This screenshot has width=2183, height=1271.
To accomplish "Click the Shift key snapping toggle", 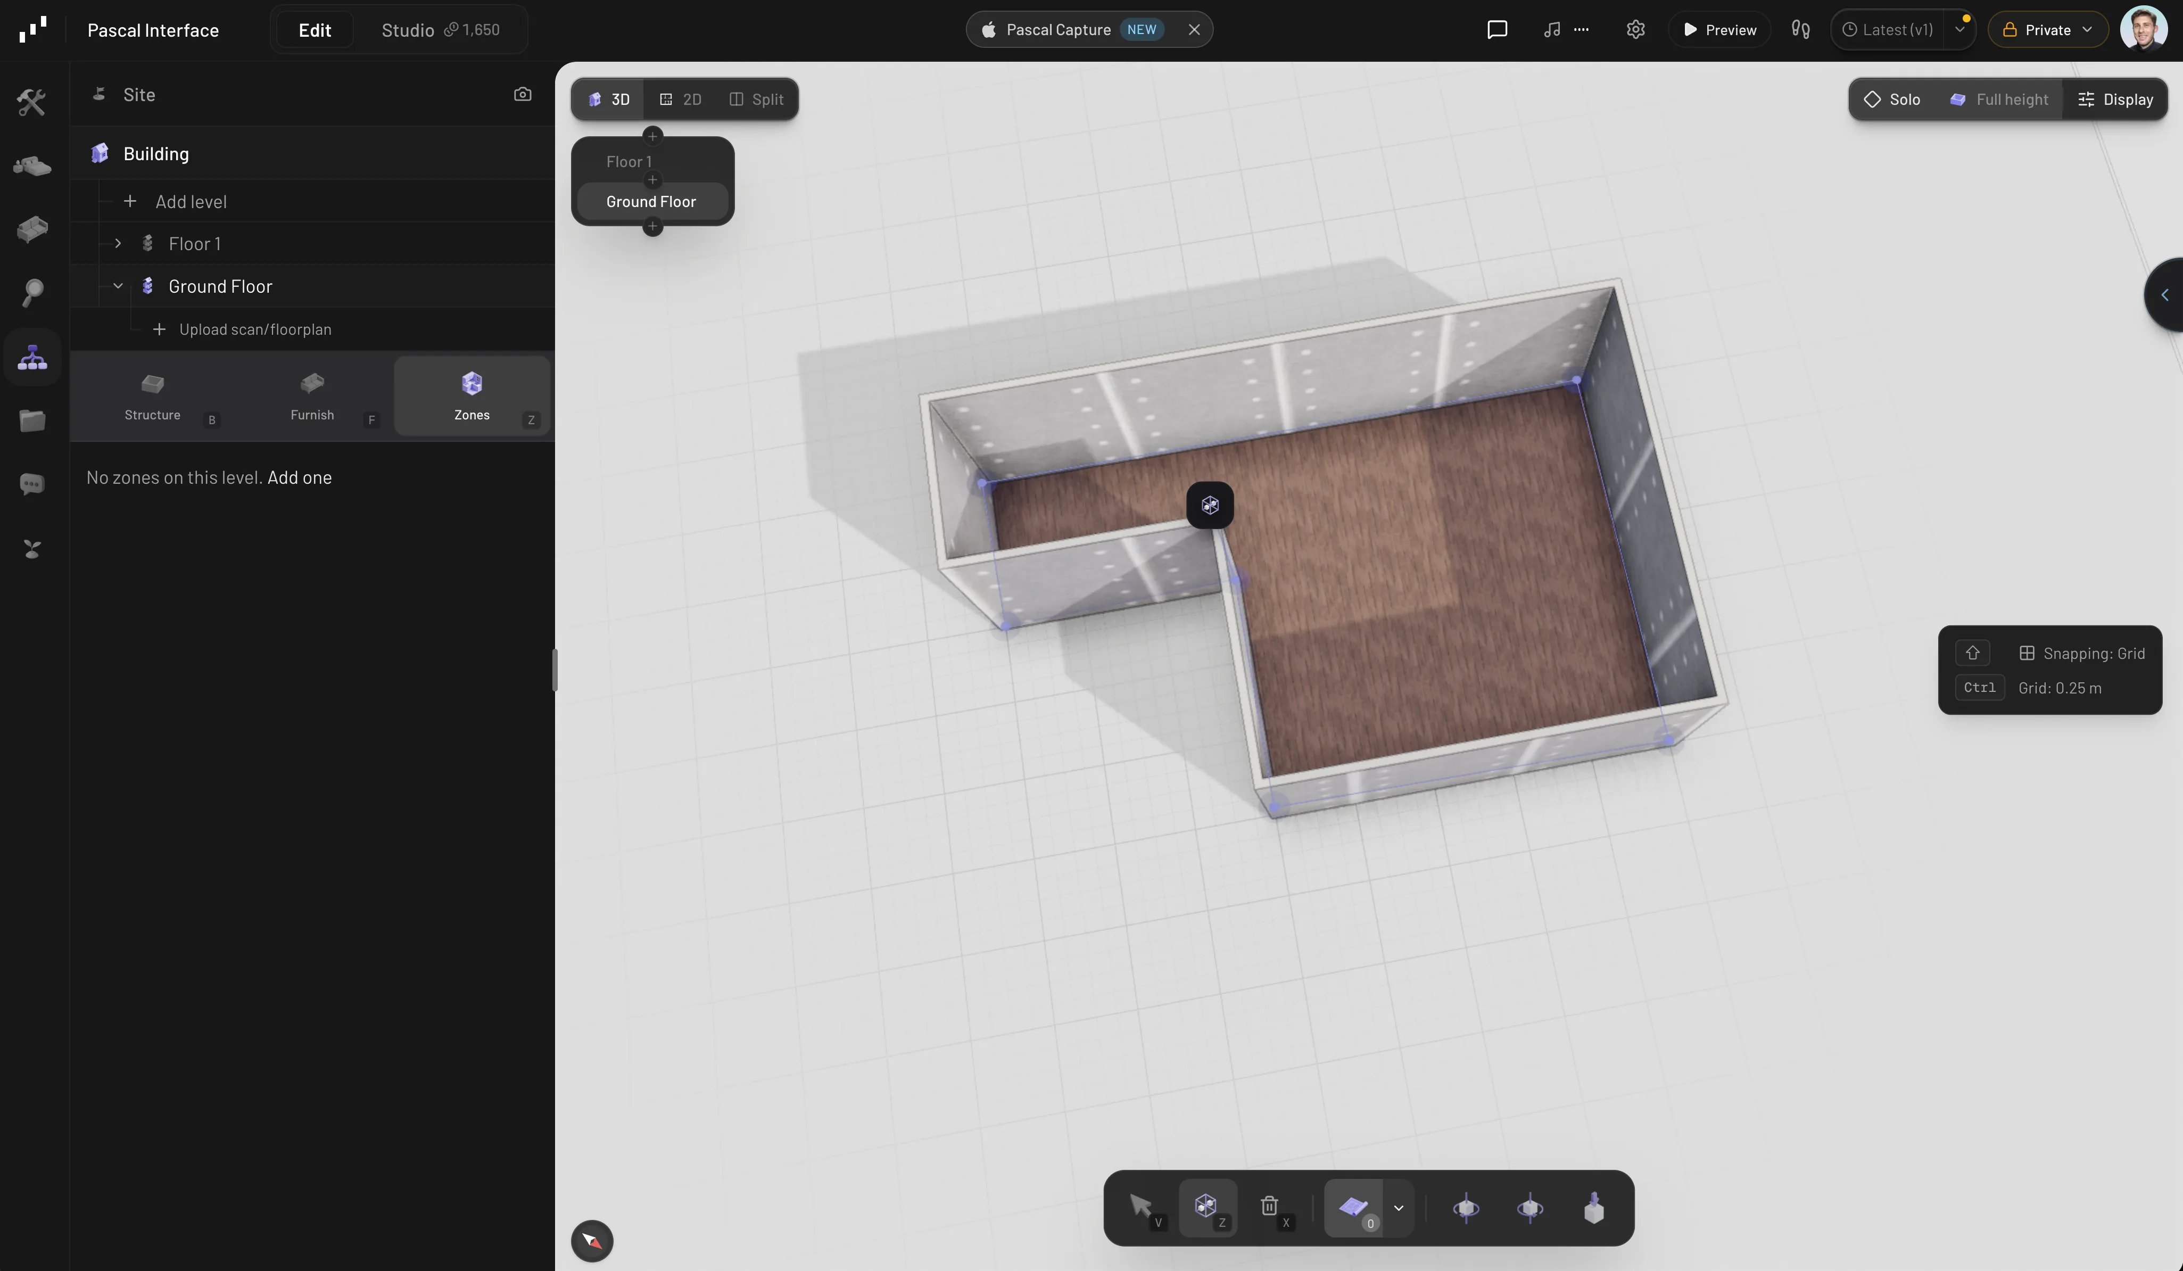I will [x=1972, y=653].
